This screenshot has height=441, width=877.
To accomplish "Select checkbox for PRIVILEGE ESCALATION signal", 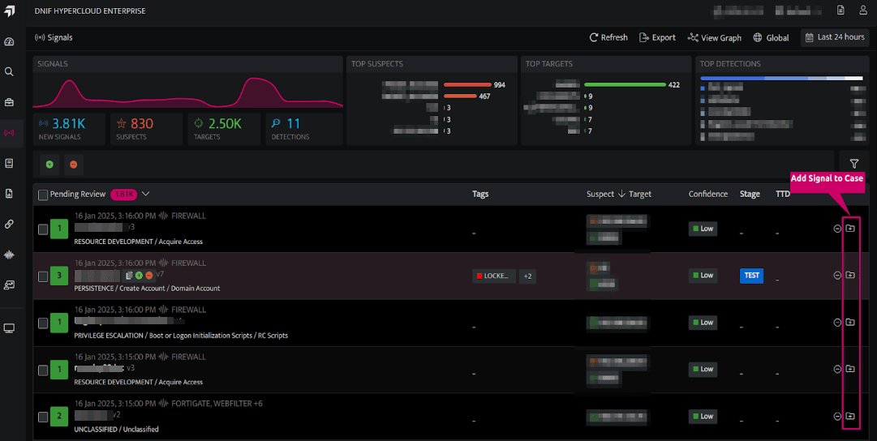I will click(43, 323).
